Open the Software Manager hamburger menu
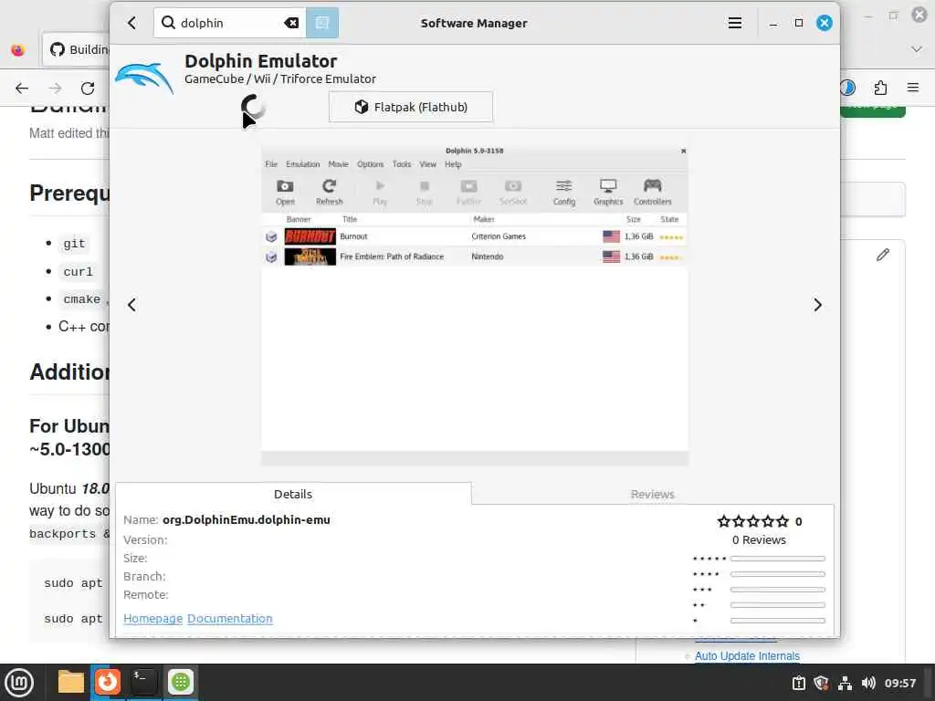The width and height of the screenshot is (935, 701). (x=735, y=23)
